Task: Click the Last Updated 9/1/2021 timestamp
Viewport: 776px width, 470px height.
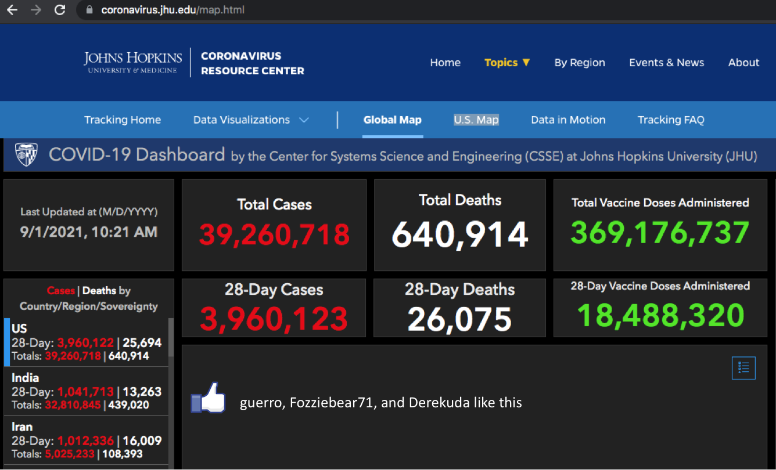Action: point(89,232)
